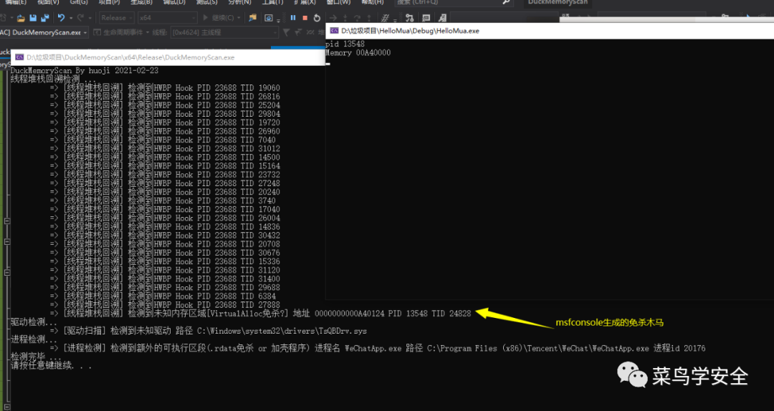Click the text 'pid 13548' in HelloMua console
The height and width of the screenshot is (411, 774).
point(345,44)
